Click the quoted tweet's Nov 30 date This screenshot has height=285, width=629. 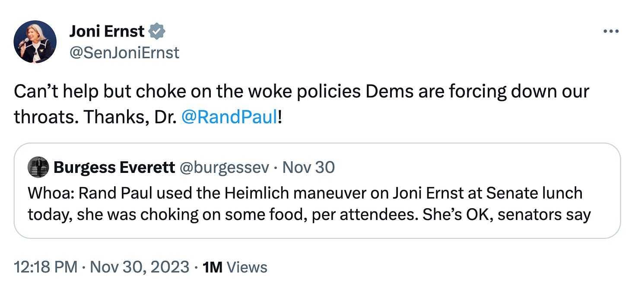tap(308, 167)
